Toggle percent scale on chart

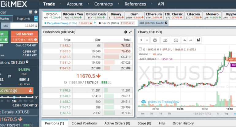(x=218, y=114)
